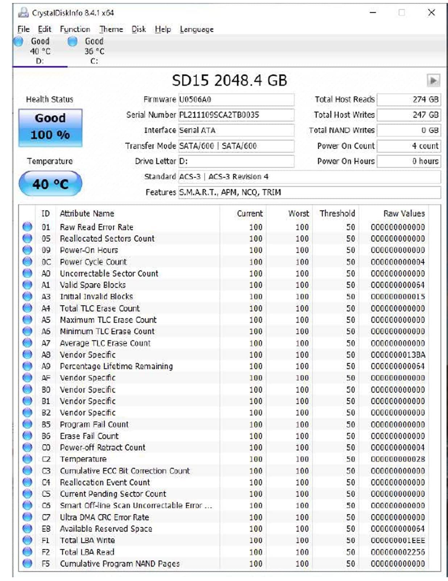Select disk D: status orb at top

tap(18, 41)
